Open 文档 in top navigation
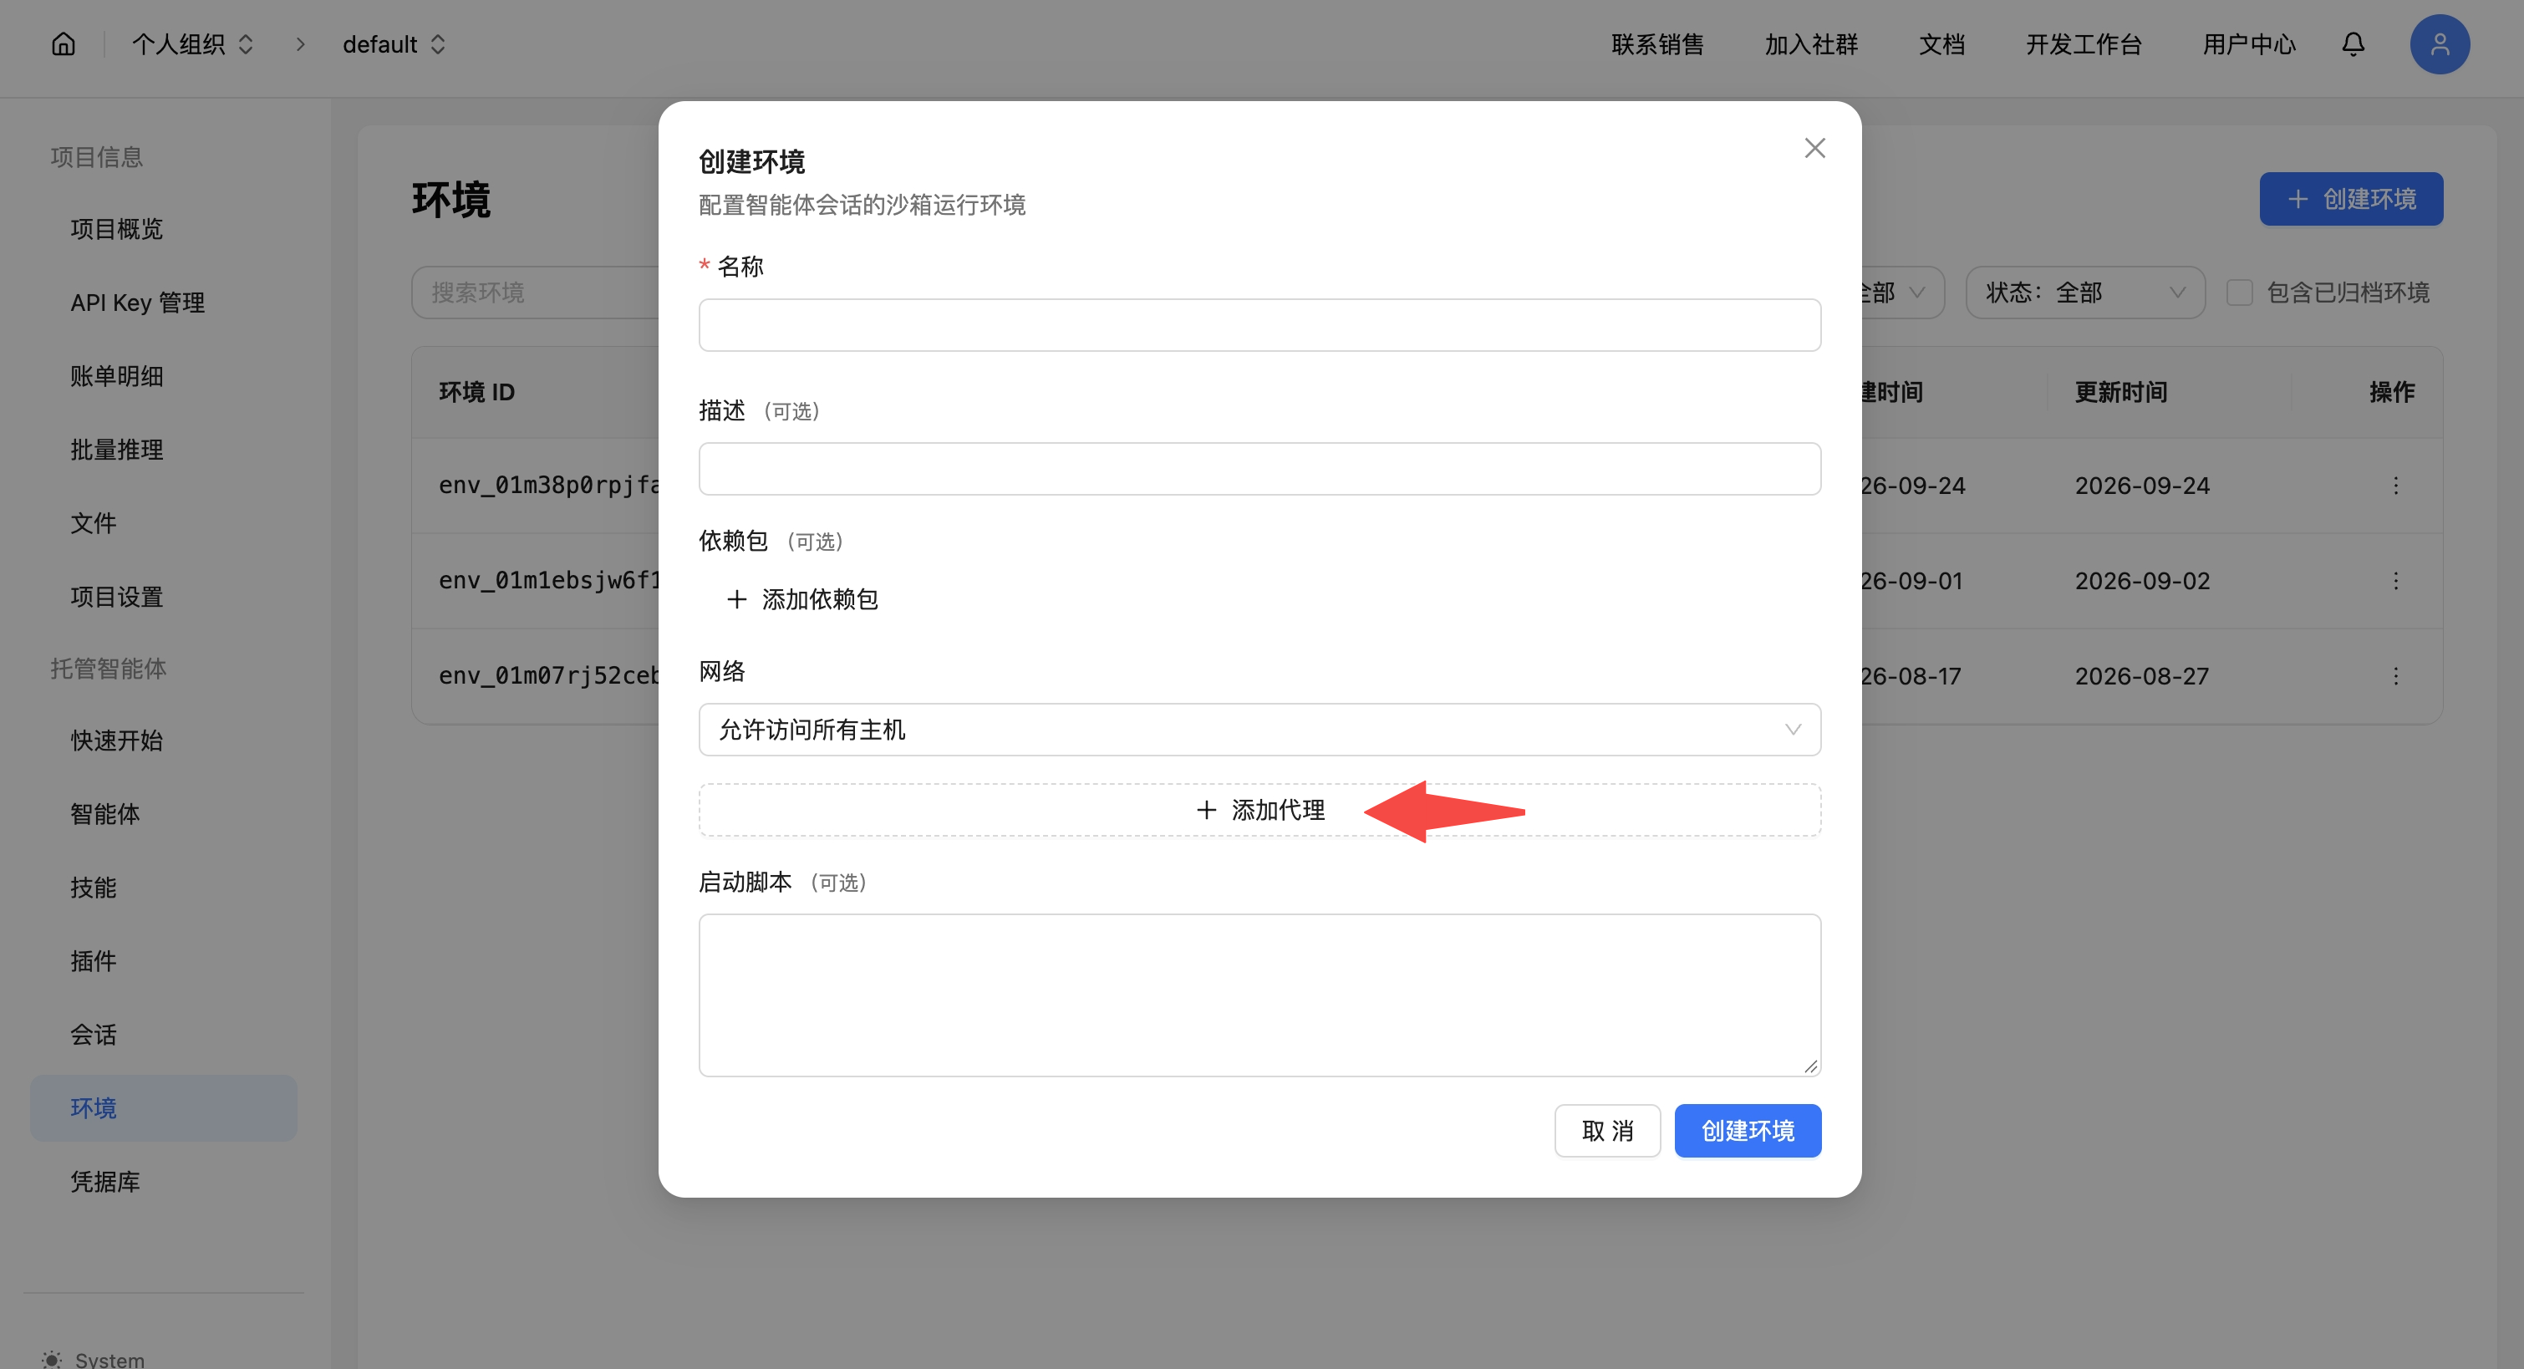Screen dimensions: 2524x1369 click(1941, 44)
